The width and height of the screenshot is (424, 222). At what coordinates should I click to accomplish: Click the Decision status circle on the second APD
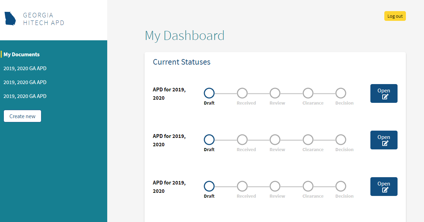340,139
